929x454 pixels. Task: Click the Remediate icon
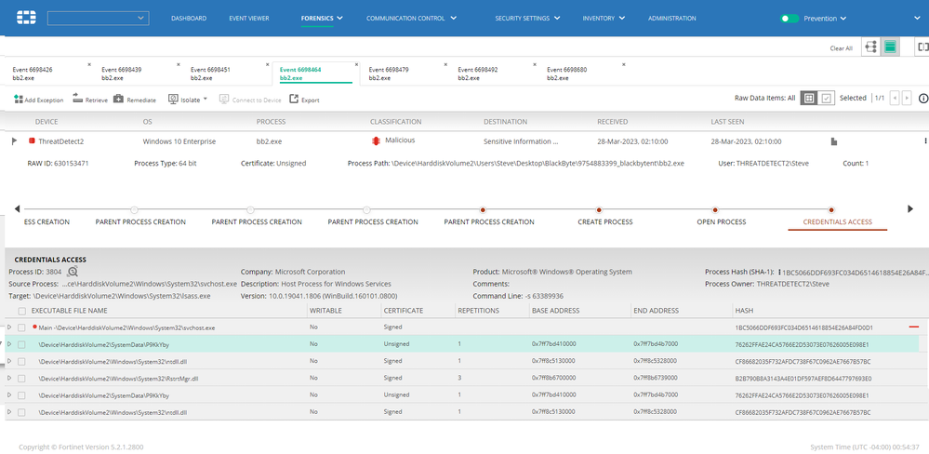point(118,100)
